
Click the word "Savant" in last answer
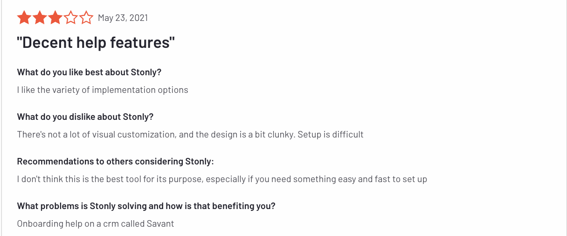click(x=160, y=223)
